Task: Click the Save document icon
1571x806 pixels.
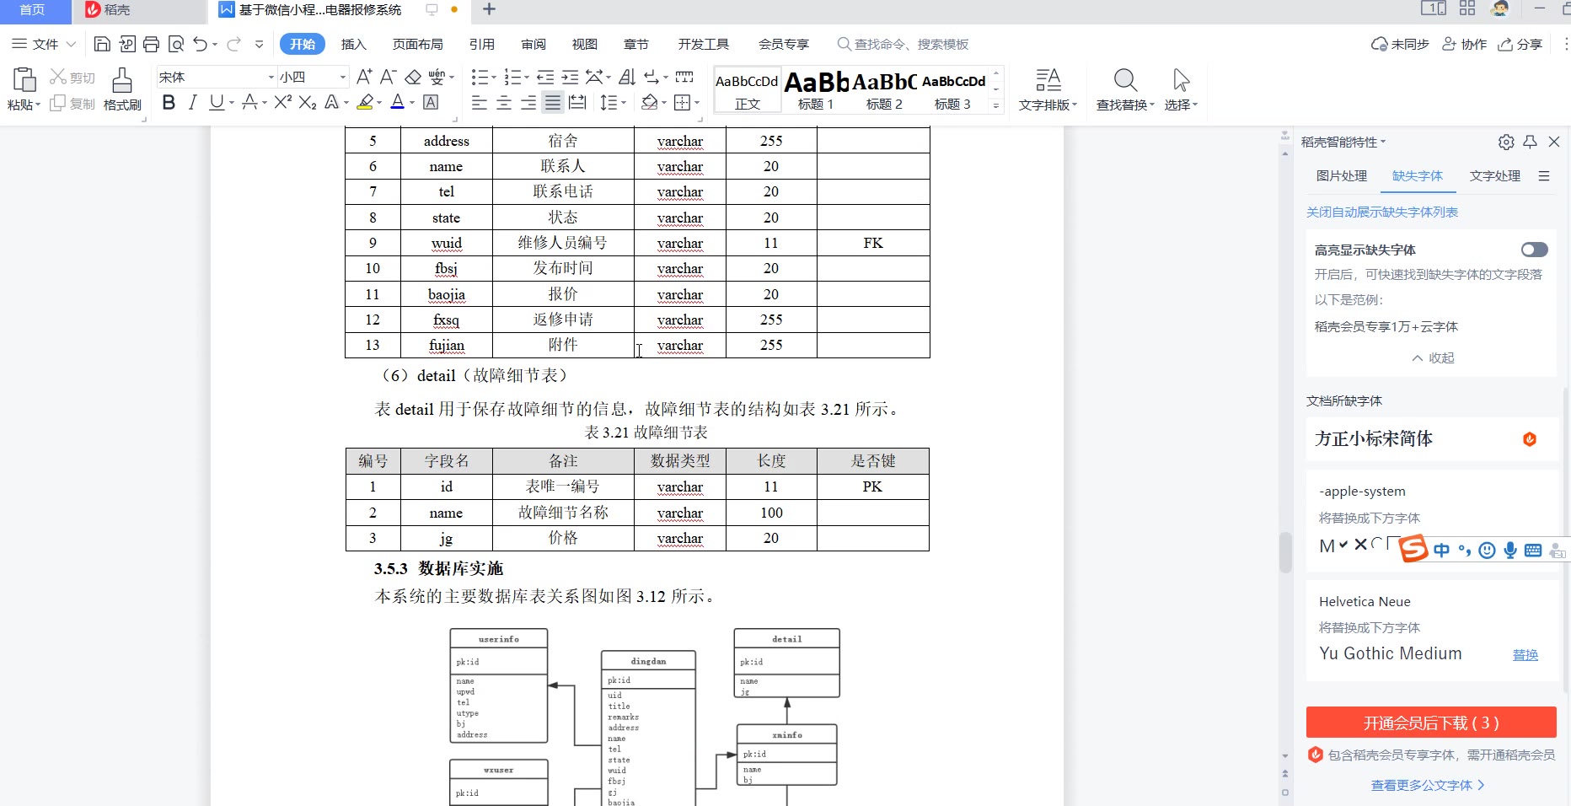Action: coord(102,44)
